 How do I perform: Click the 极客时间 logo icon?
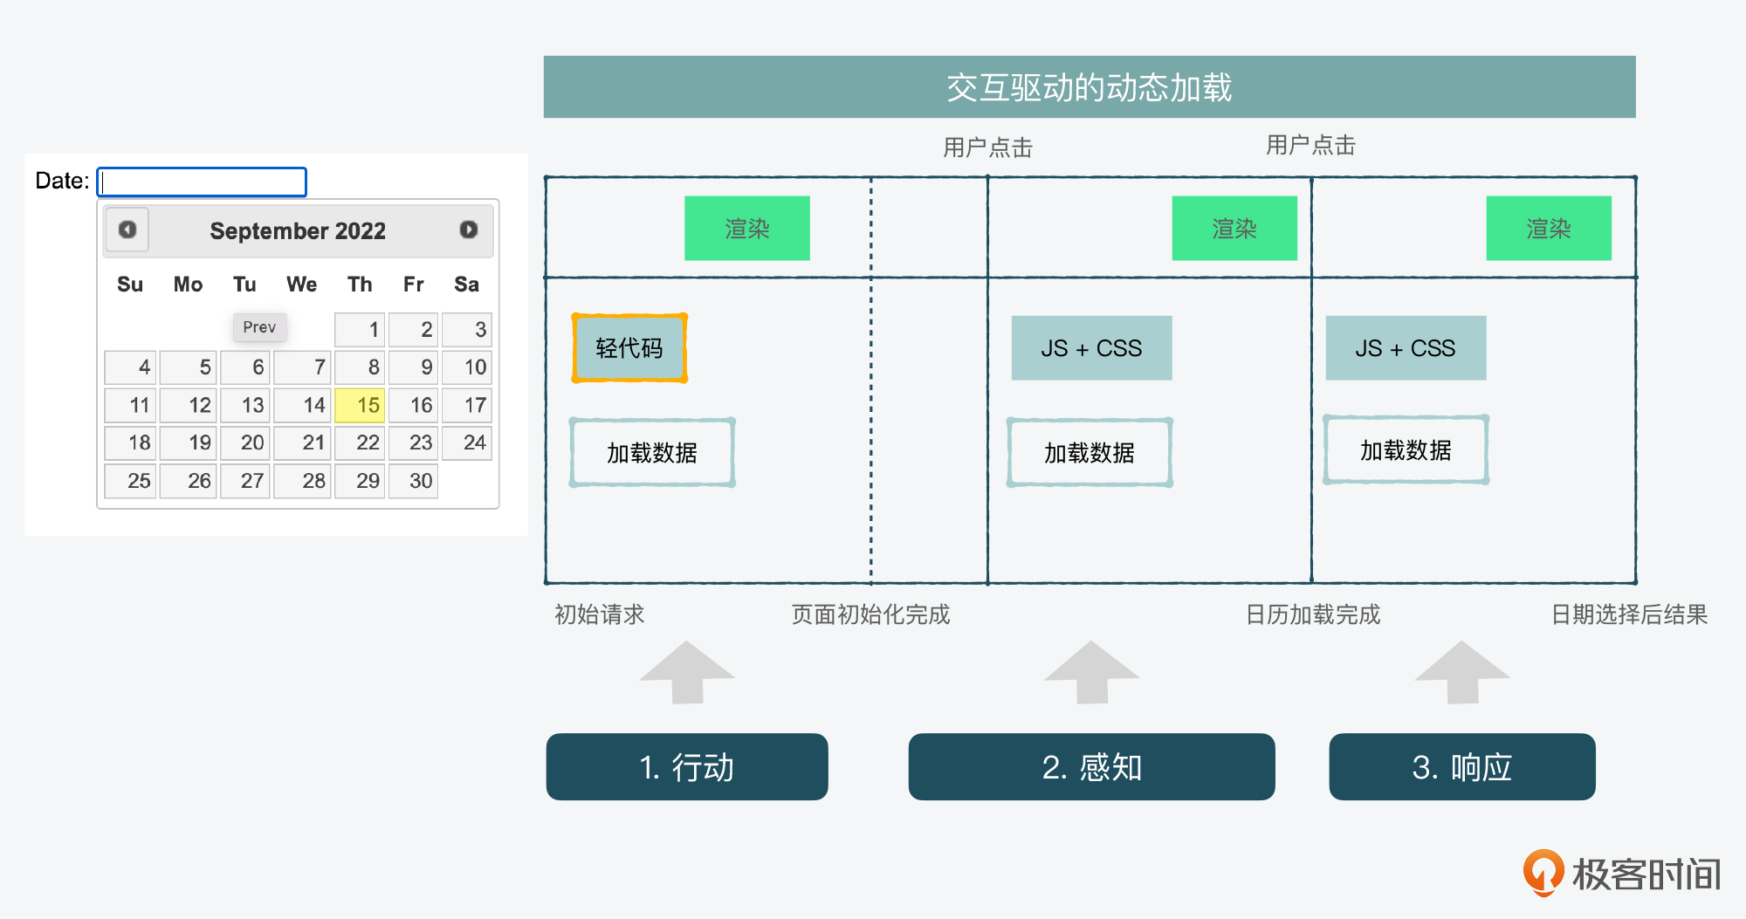point(1543,872)
